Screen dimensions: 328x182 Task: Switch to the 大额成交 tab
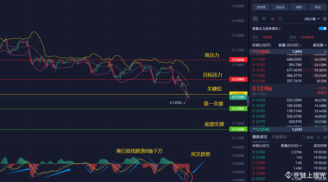[x=279, y=137]
